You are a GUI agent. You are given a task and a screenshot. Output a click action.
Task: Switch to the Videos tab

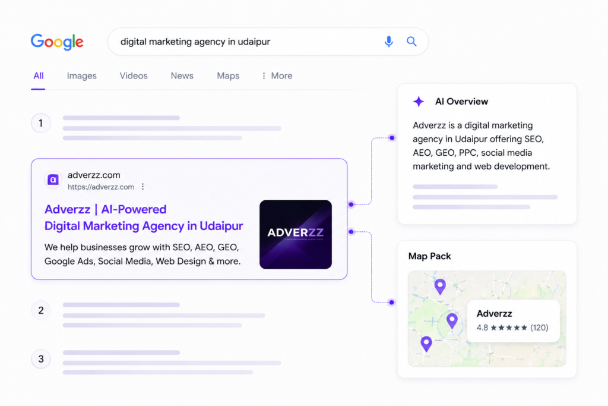click(134, 75)
